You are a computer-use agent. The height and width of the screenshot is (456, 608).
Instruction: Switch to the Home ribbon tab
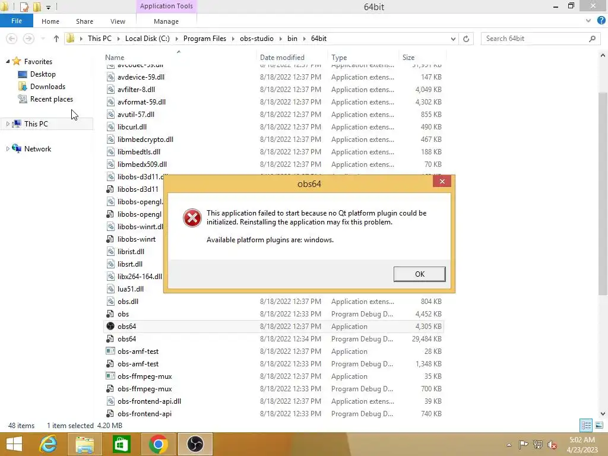50,21
